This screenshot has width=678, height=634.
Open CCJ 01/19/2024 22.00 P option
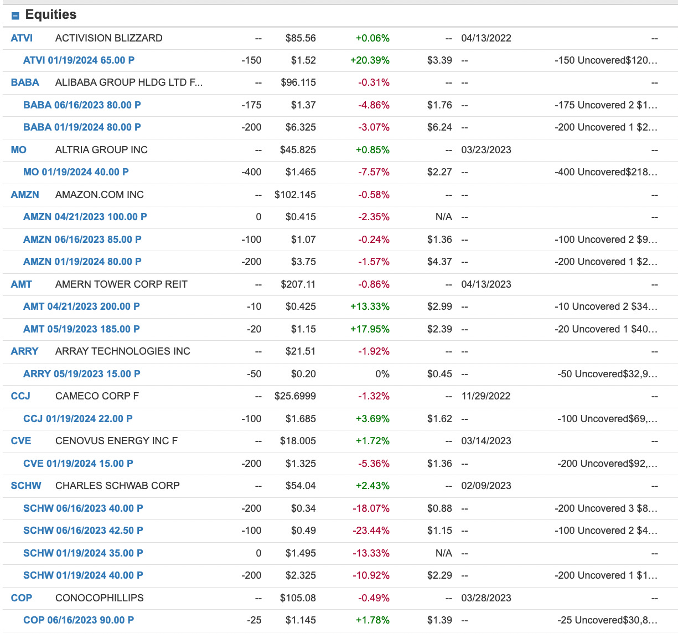pyautogui.click(x=78, y=419)
